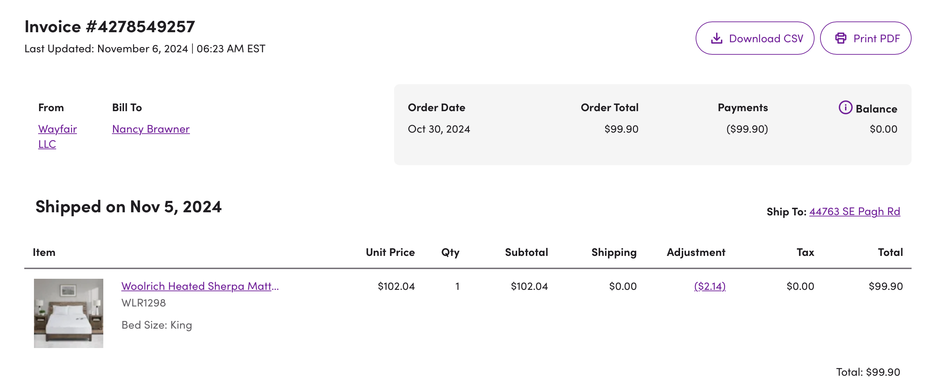This screenshot has height=392, width=940.
Task: Open the Wayfair LLC link
Action: (57, 136)
